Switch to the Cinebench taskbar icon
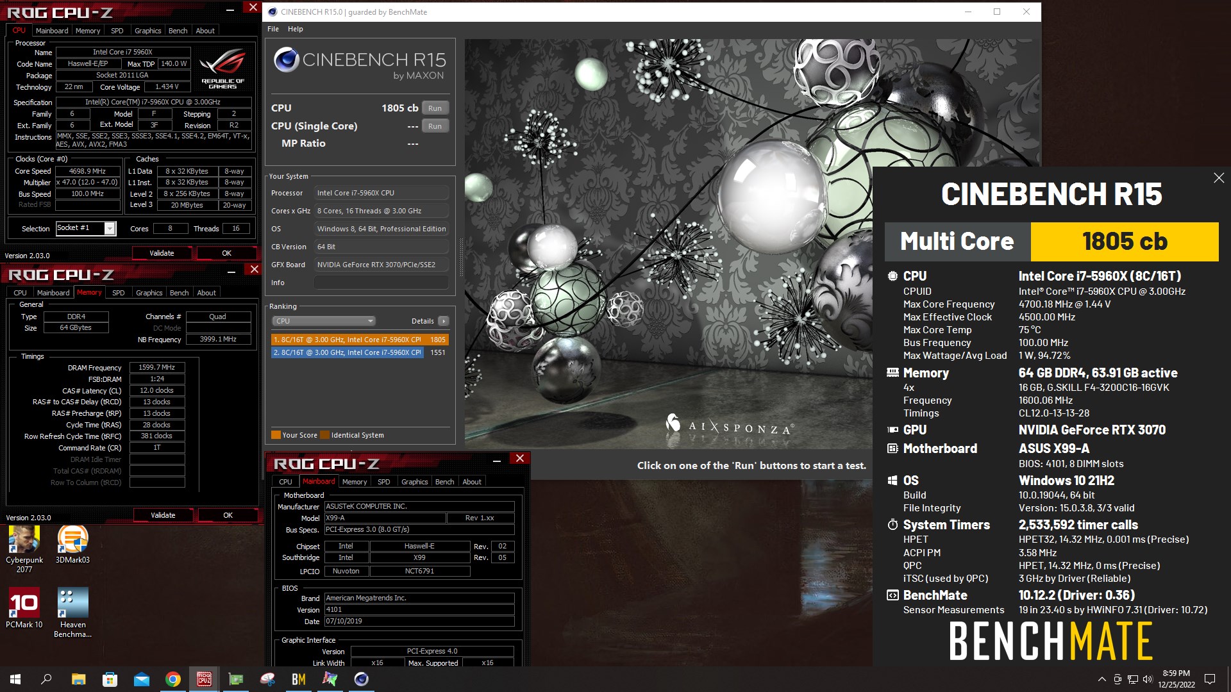The height and width of the screenshot is (692, 1231). (x=362, y=679)
